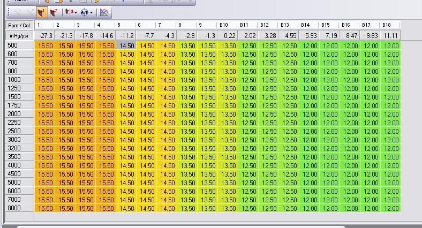The image size is (422, 228).
Task: Select the 800 rpm row header
Action: [19, 71]
